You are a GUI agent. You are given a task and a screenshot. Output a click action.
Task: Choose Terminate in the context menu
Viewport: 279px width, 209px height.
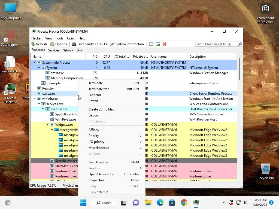[112, 83]
